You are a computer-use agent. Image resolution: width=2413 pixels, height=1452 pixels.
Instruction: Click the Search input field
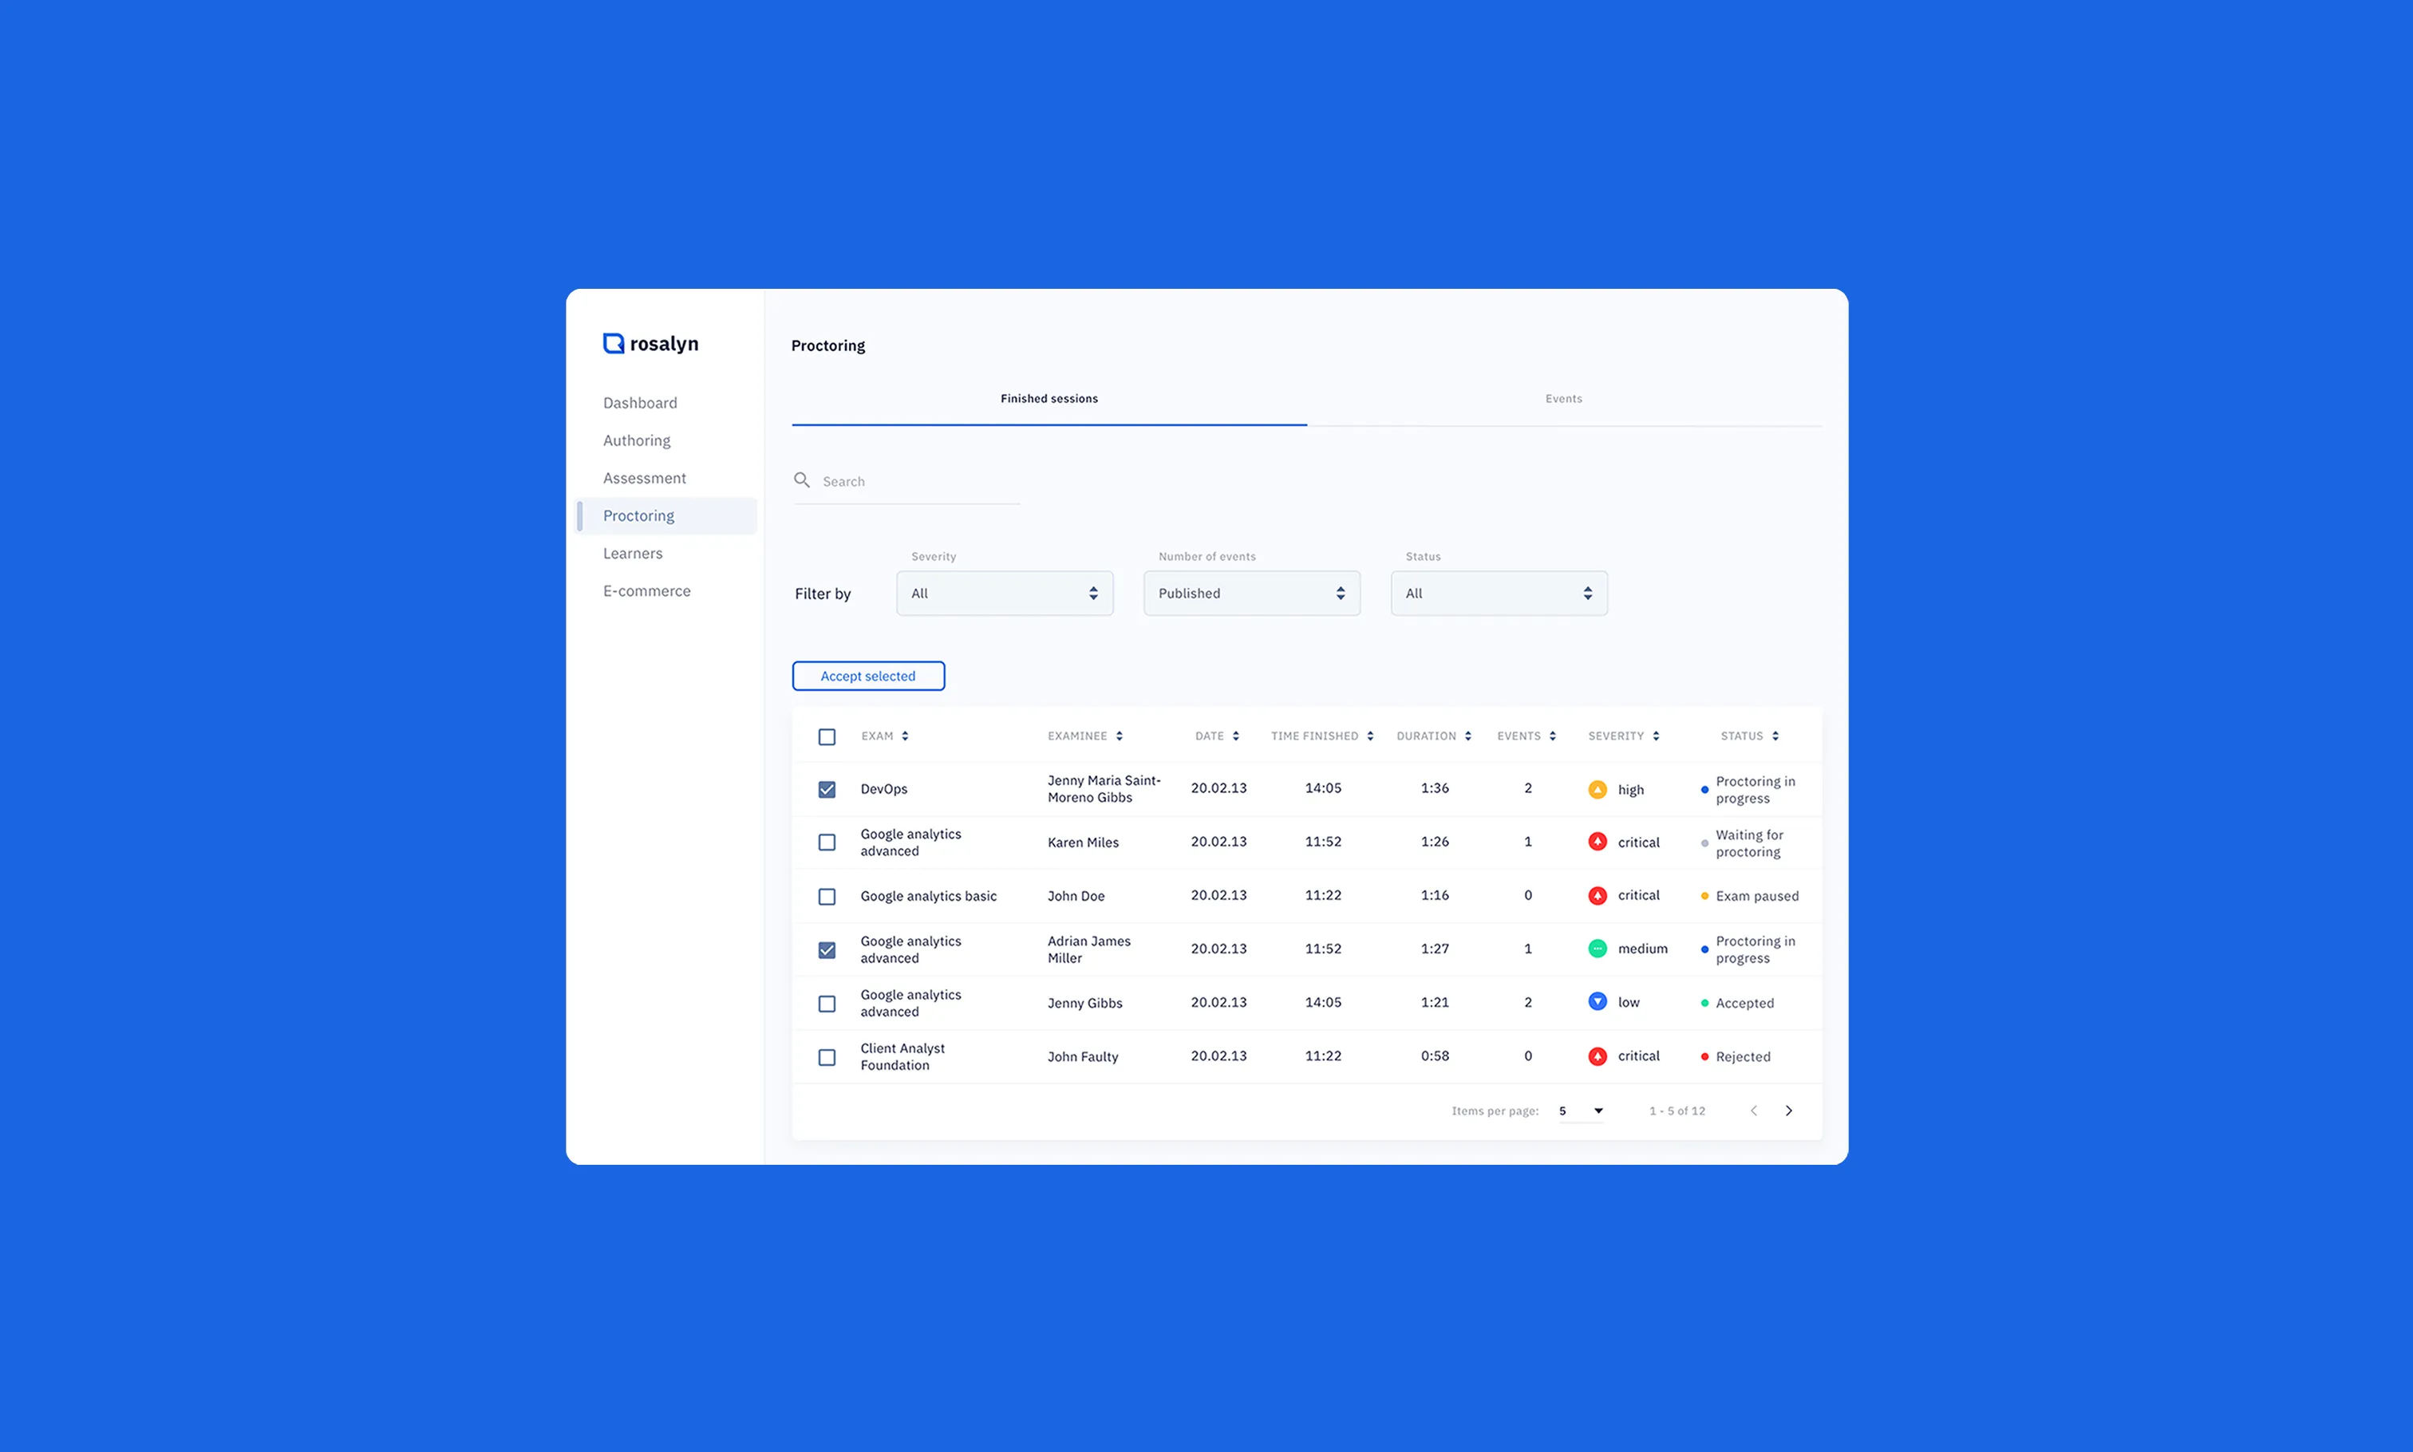(907, 481)
